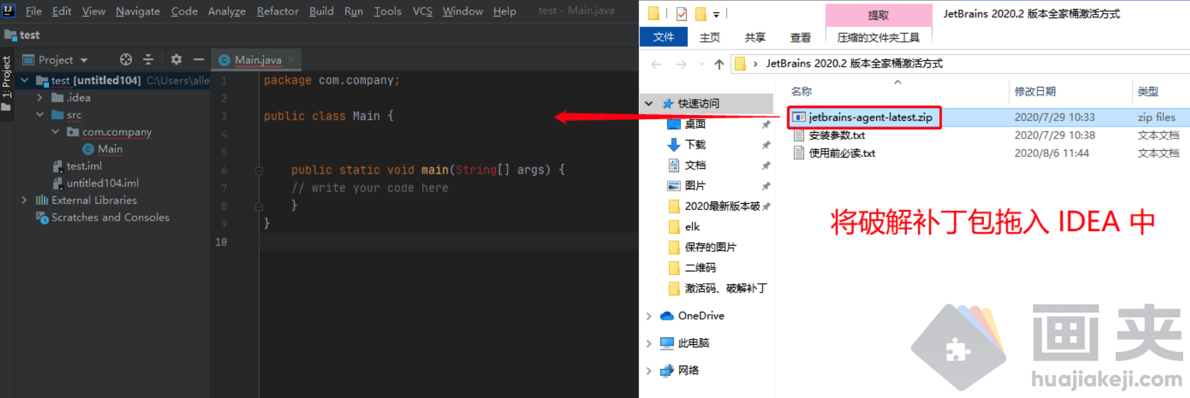Click the text file icon of 使用前必读.txt
The width and height of the screenshot is (1190, 398).
(799, 153)
